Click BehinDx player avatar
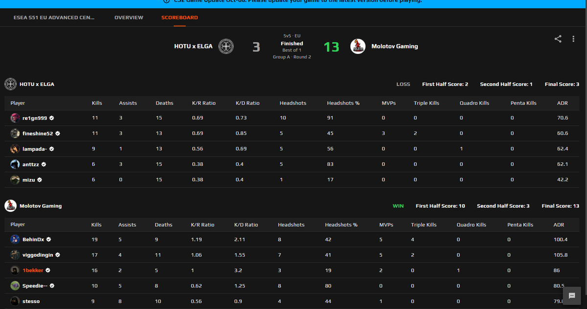Screen dimensions: 587x309 (15, 240)
